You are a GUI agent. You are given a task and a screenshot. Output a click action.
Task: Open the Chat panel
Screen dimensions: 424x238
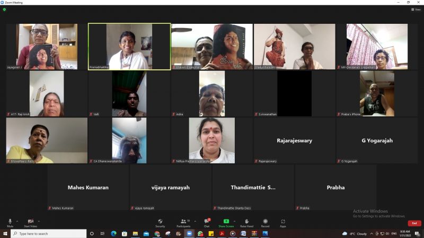[207, 223]
